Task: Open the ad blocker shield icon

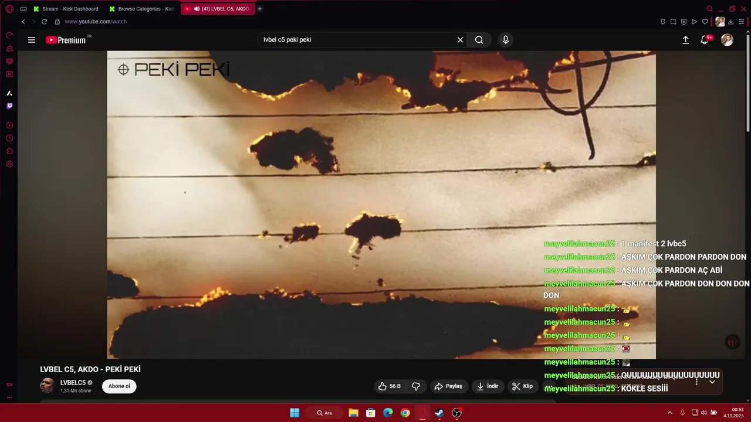Action: click(684, 22)
